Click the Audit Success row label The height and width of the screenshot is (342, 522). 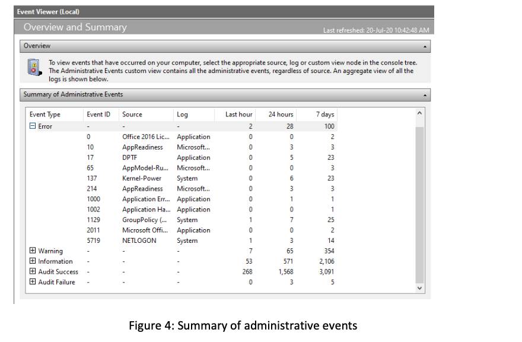58,272
